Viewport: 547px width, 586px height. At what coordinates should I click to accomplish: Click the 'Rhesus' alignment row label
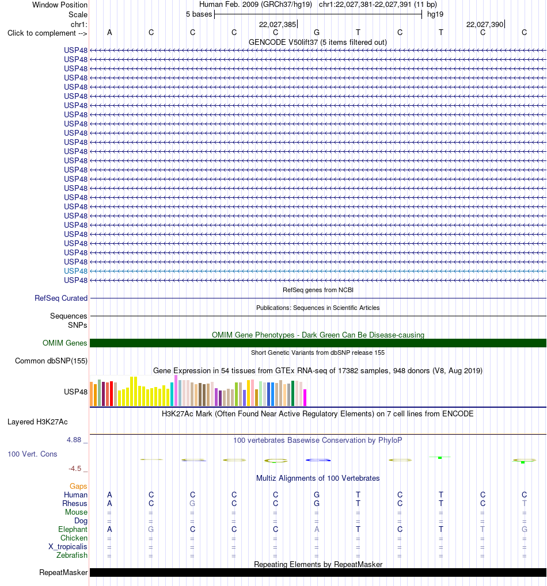pos(75,503)
